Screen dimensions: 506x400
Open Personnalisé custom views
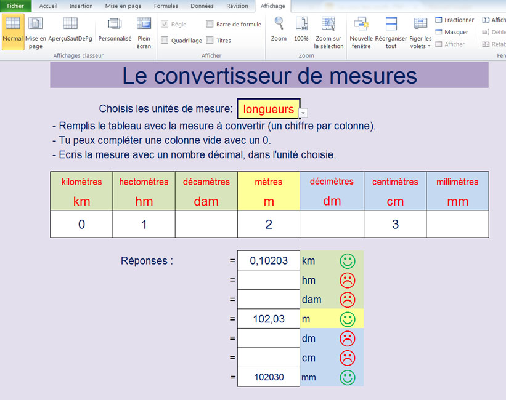115,31
